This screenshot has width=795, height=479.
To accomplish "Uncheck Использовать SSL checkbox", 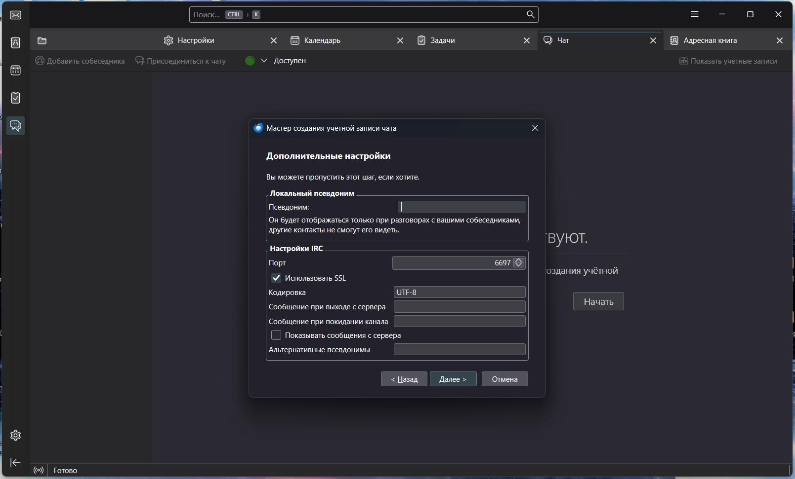I will pos(276,278).
